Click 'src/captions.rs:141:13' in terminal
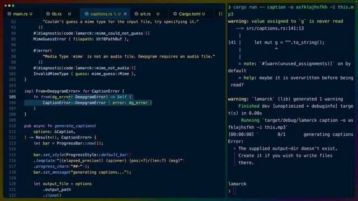This screenshot has height=201, width=358. pyautogui.click(x=275, y=28)
